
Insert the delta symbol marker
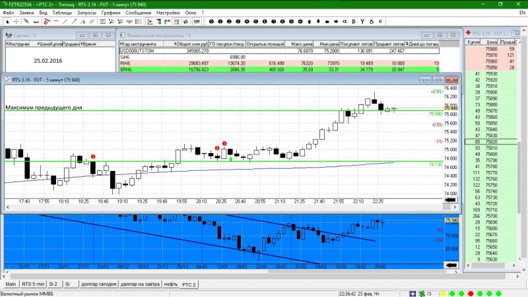pos(372,22)
